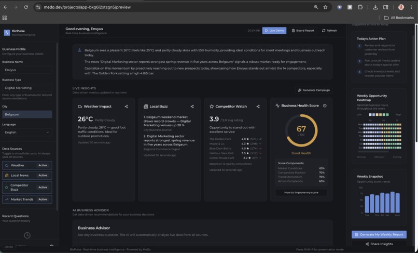Click the DEMO badge at bottom left
Image resolution: width=418 pixels, height=253 pixels.
pyautogui.click(x=9, y=247)
